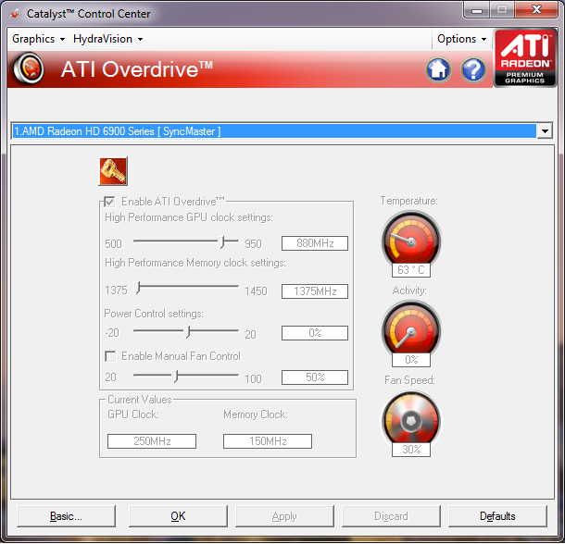Click the GPU clock slider handle
Viewport: 565px width, 544px height.
pyautogui.click(x=222, y=242)
